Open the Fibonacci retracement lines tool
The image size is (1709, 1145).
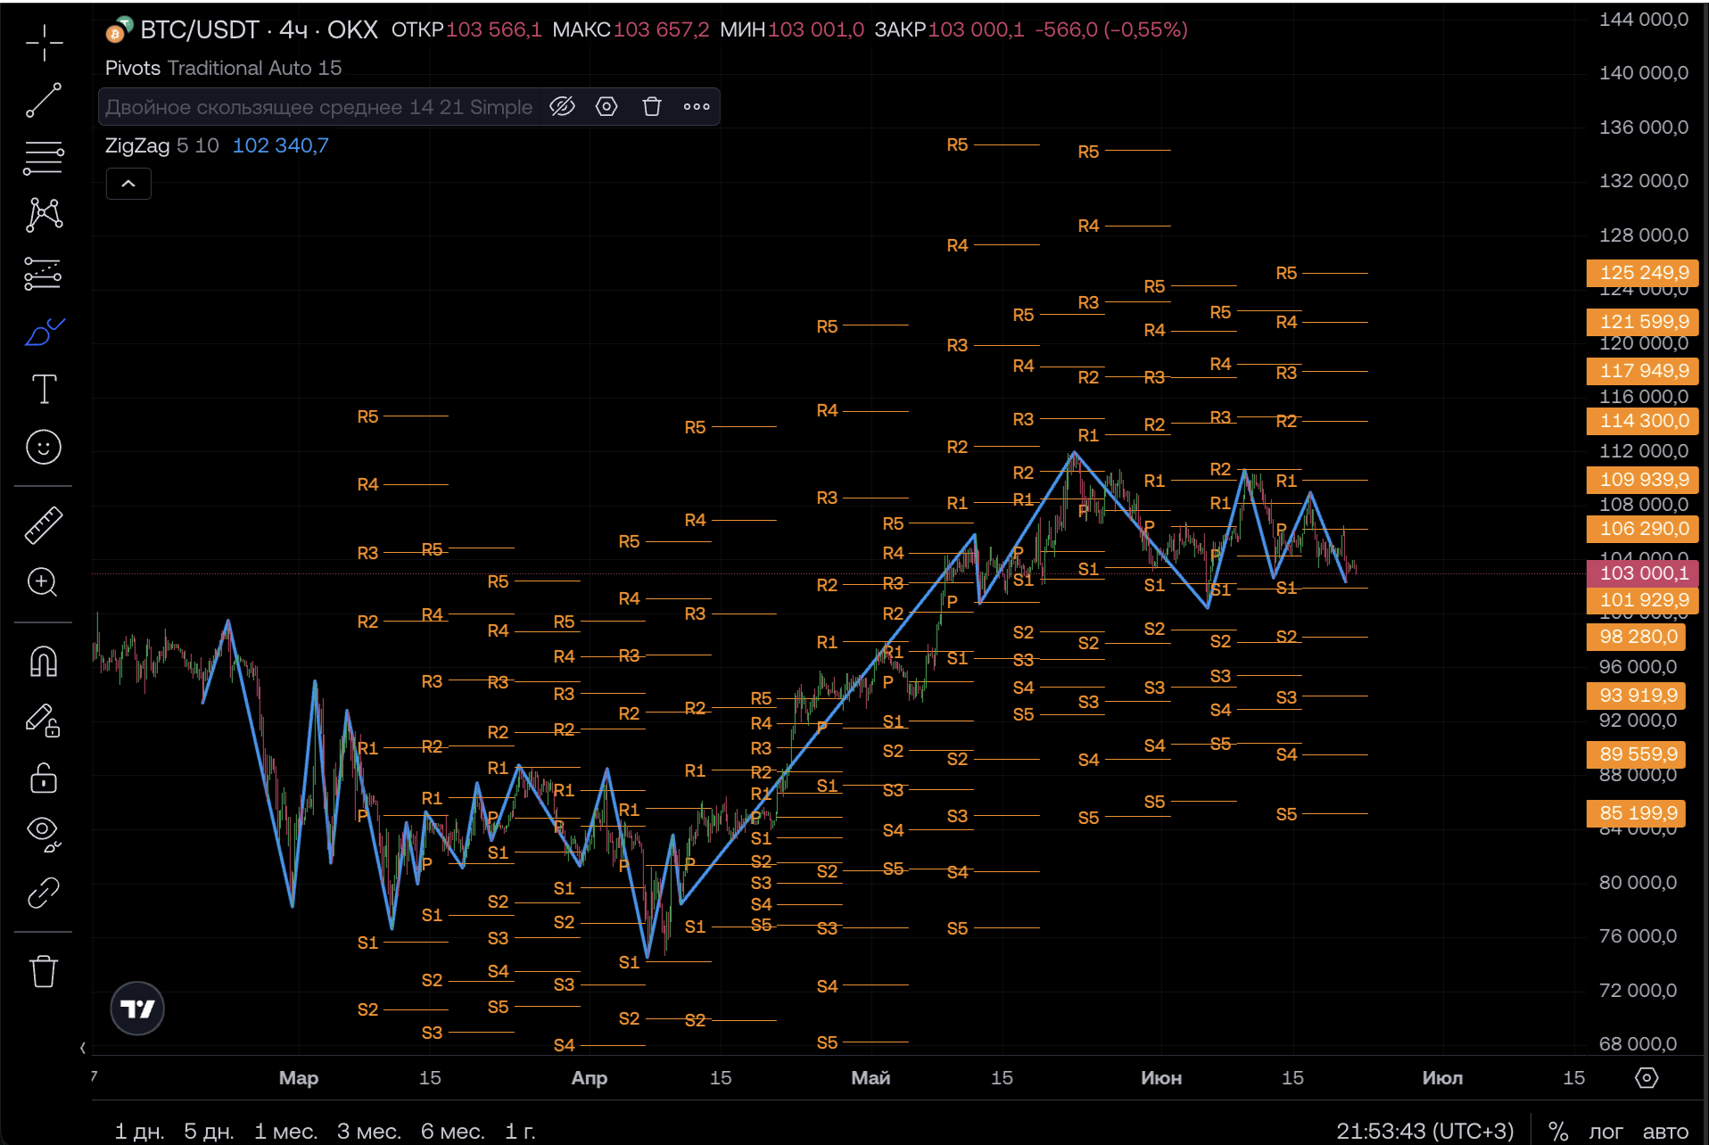point(44,158)
